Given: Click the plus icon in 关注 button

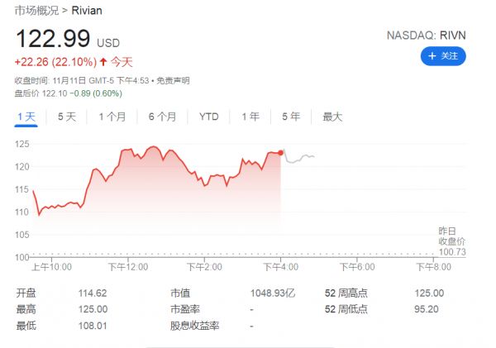Looking at the screenshot, I should coord(432,56).
